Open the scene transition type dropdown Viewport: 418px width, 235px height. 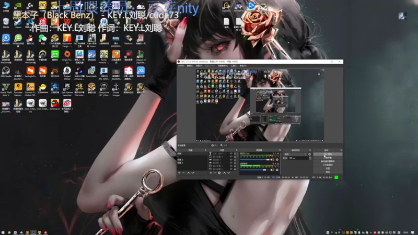pyautogui.click(x=295, y=154)
